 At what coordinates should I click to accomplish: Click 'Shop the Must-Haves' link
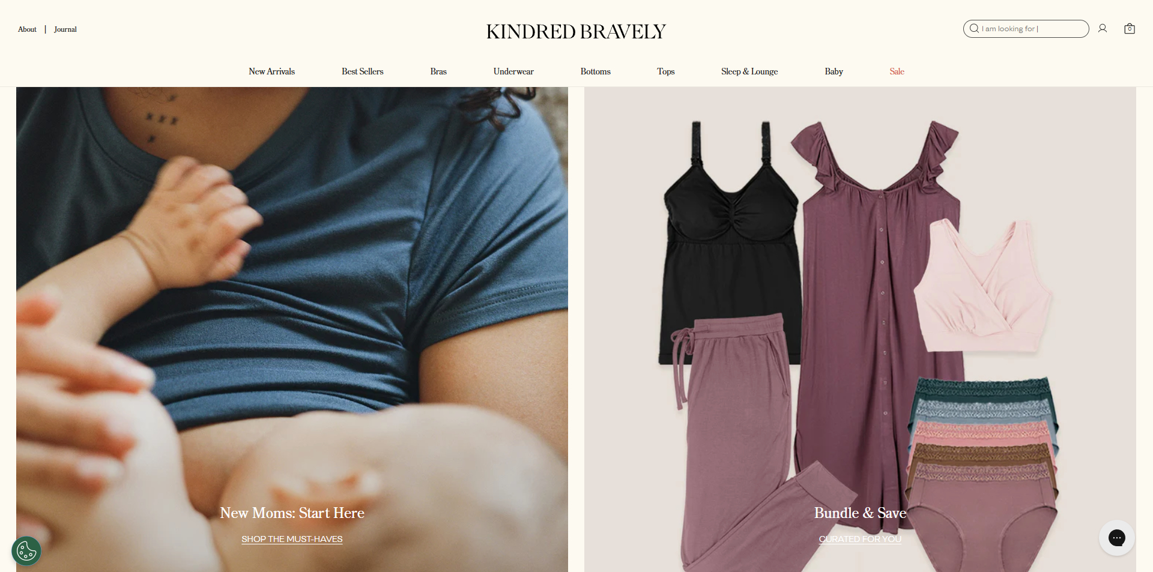tap(292, 539)
